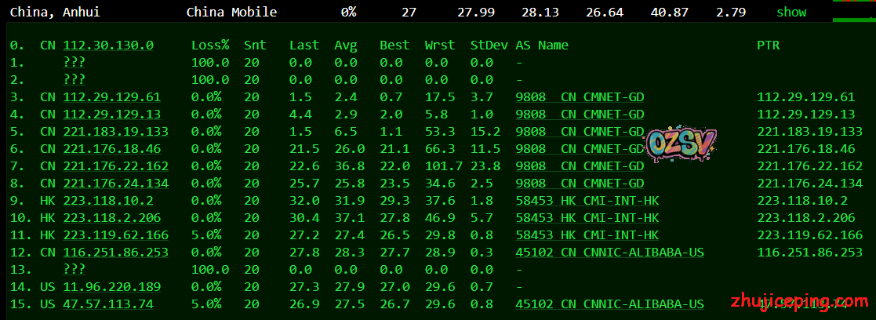The width and height of the screenshot is (876, 320).
Task: Select underlined IP 223.119.62.166 in hop 11
Action: pyautogui.click(x=115, y=235)
